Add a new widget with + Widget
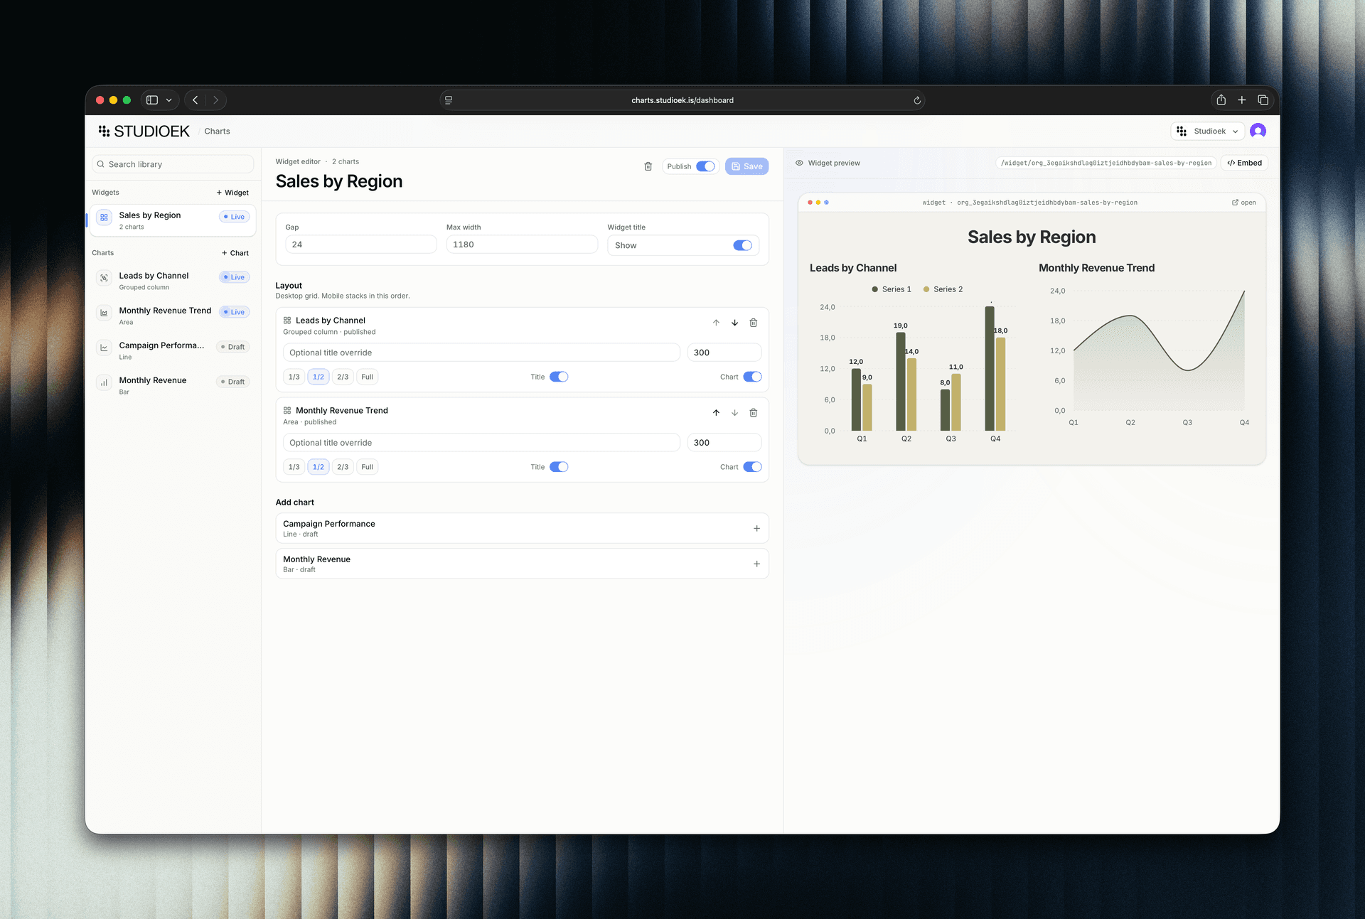This screenshot has height=919, width=1365. click(232, 193)
